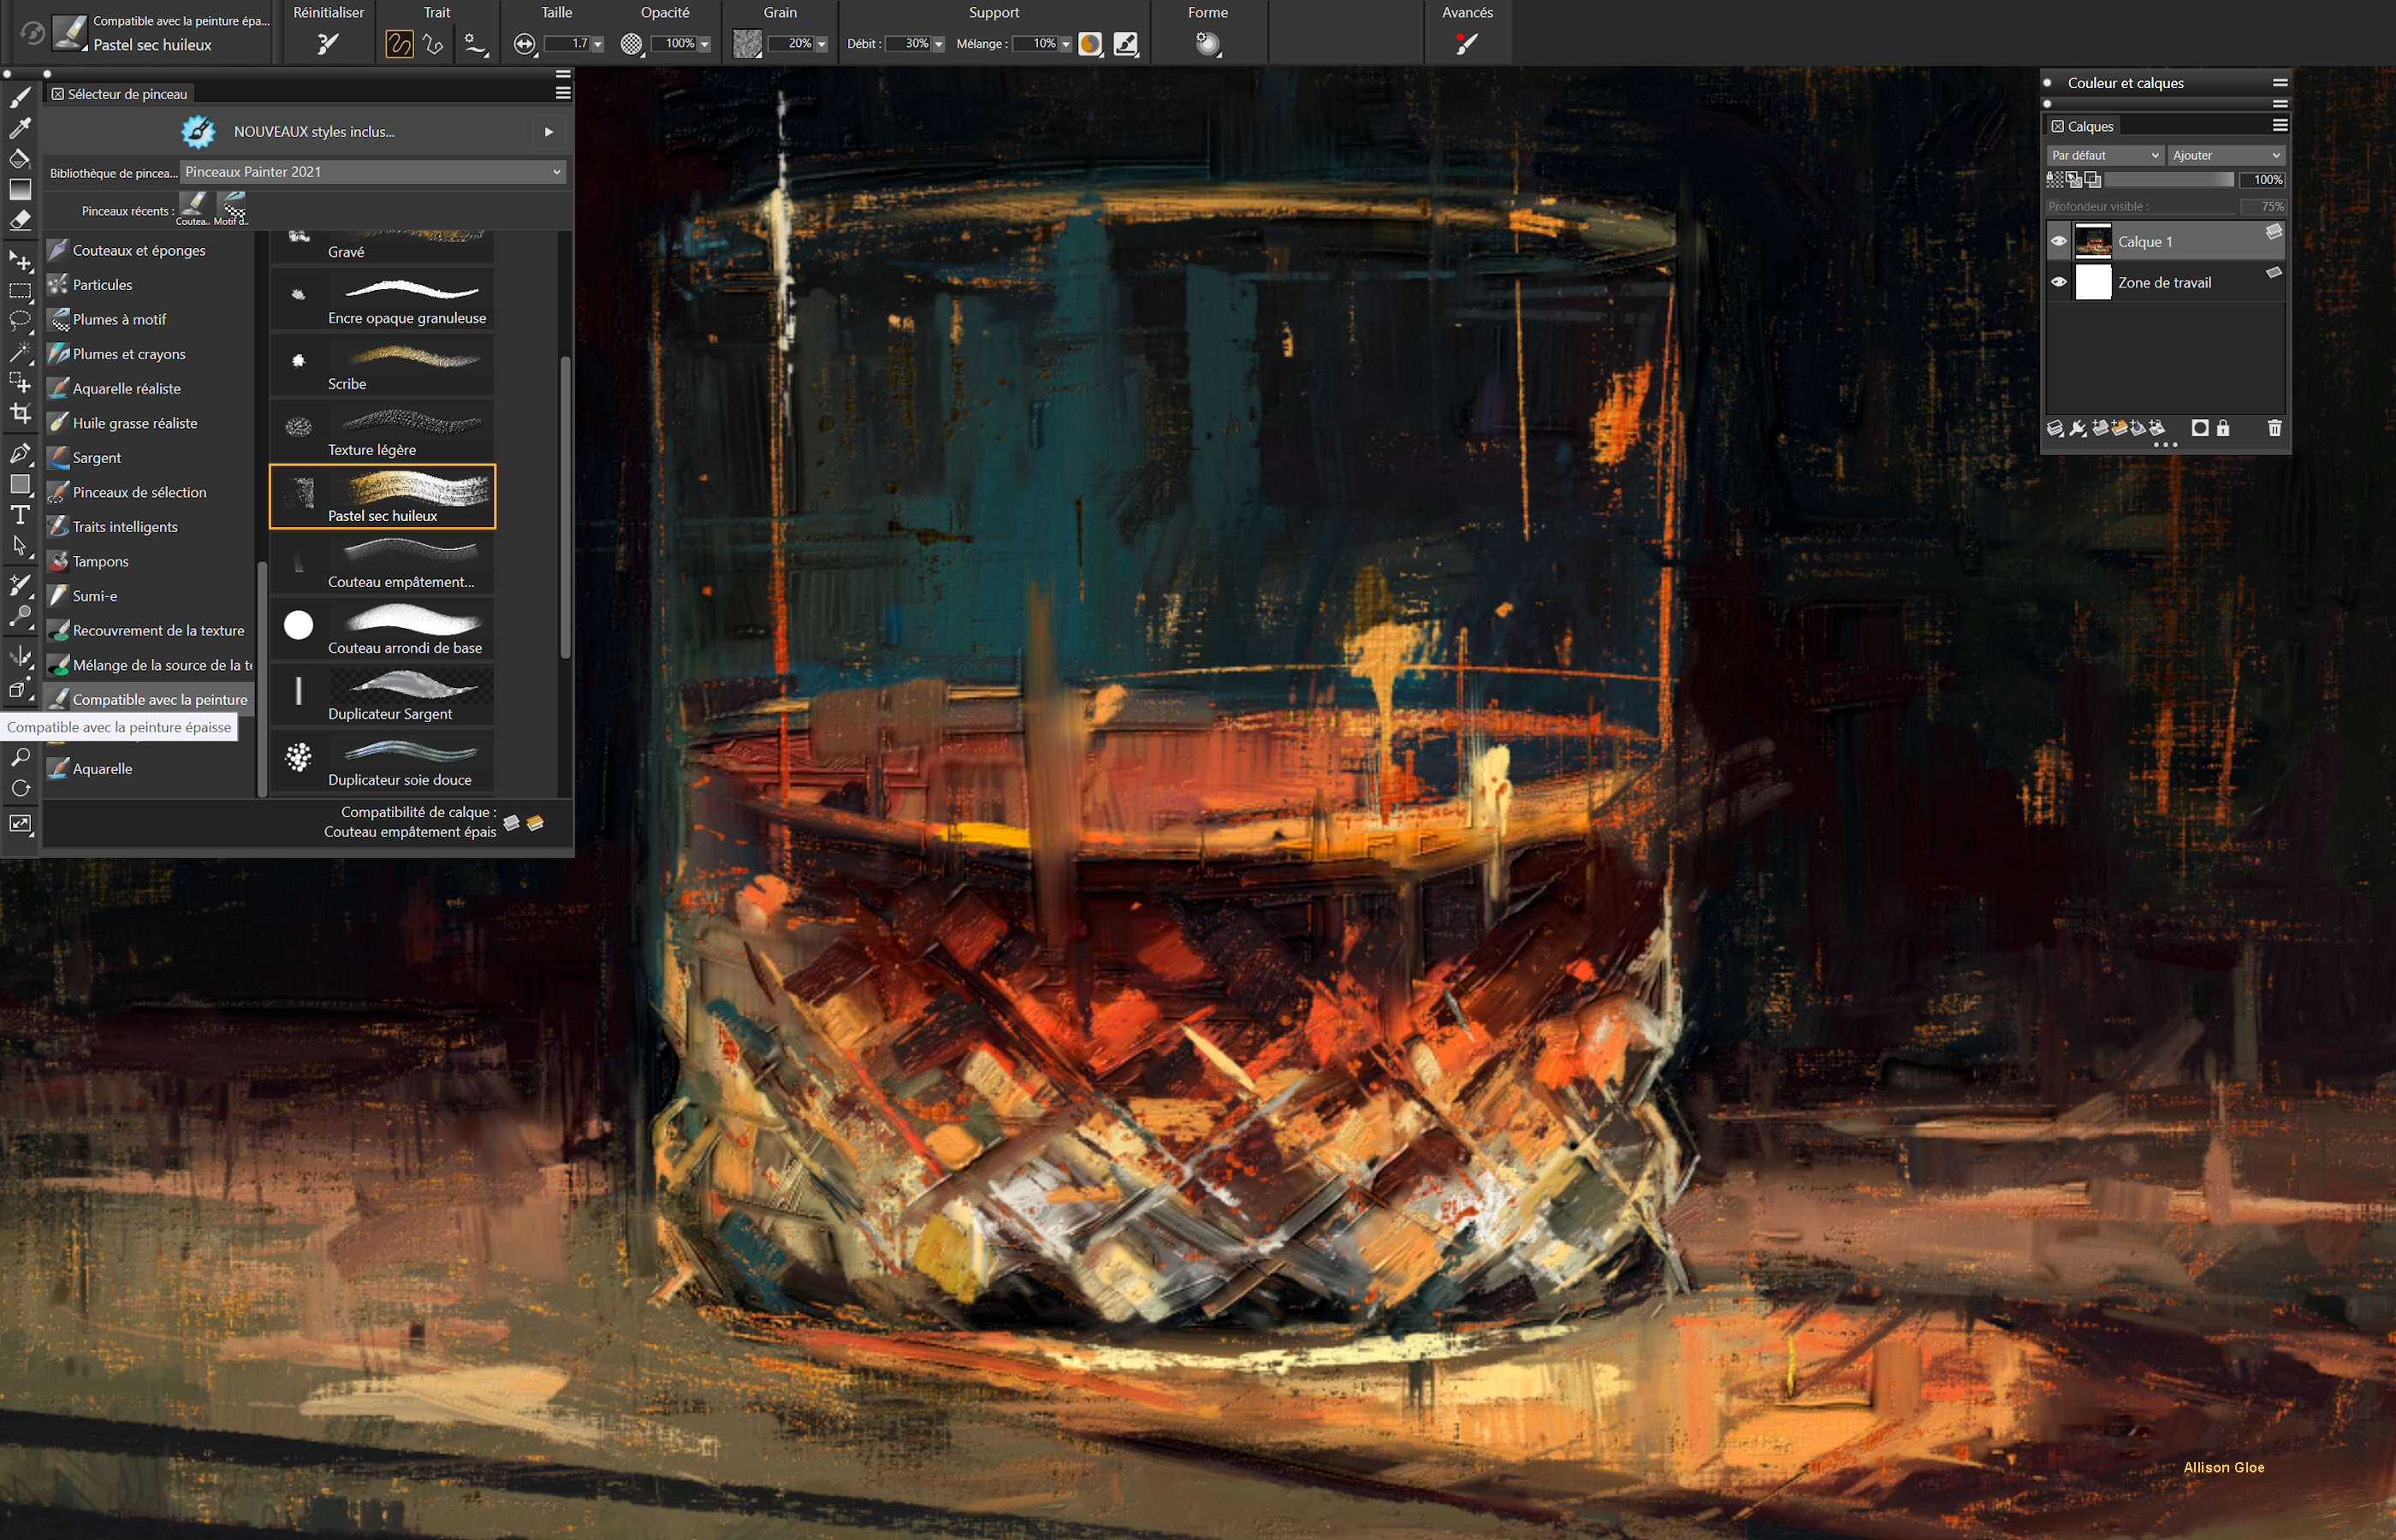Pick the Crop tool in the toolbox
The height and width of the screenshot is (1540, 2396).
(20, 413)
